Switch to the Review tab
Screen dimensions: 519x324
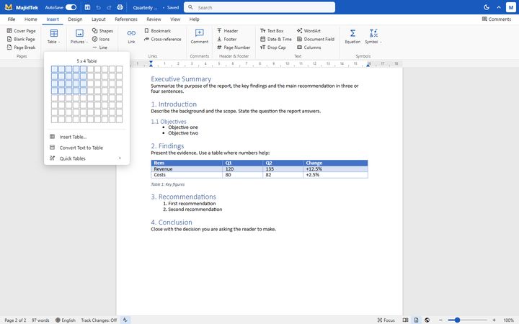pyautogui.click(x=154, y=19)
